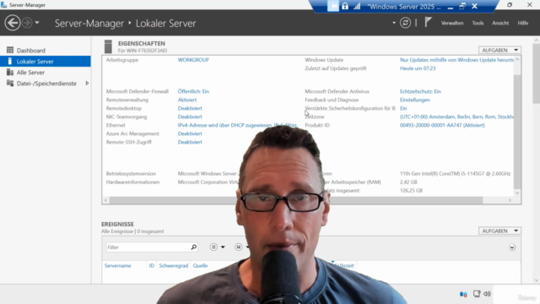
Task: Open the Eigenschaften AUFGABEN dropdown
Action: point(499,50)
